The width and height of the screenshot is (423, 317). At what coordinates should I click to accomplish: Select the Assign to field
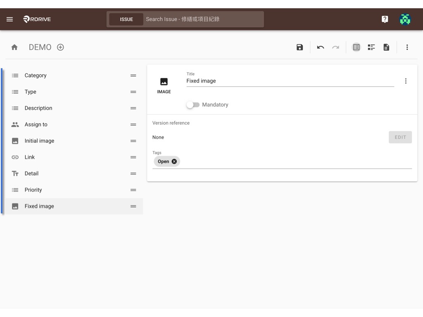(74, 125)
